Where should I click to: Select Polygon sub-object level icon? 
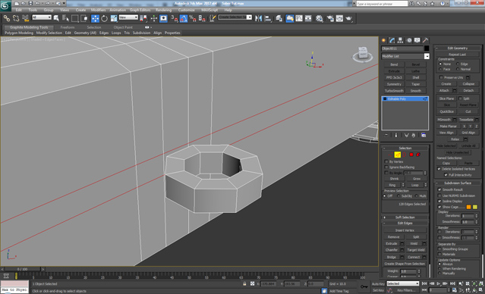pyautogui.click(x=411, y=155)
